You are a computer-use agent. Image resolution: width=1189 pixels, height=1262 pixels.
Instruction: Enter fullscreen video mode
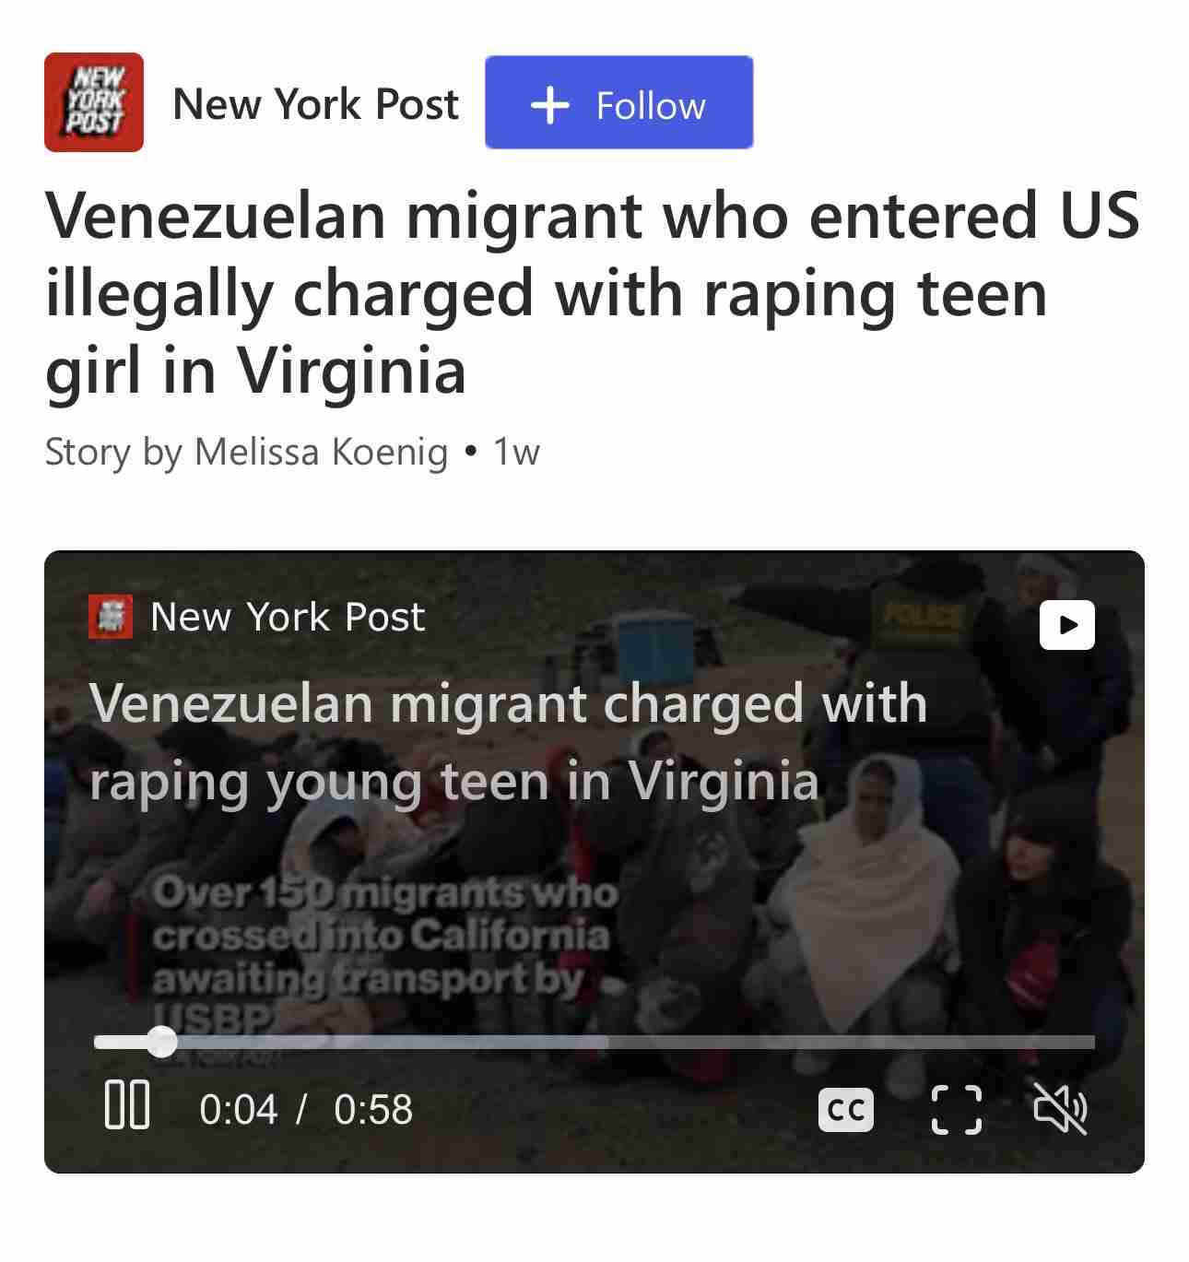tap(956, 1109)
